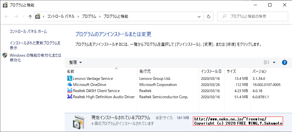This screenshot has width=292, height=132.
Task: Go back with the left arrow
Action: click(6, 16)
